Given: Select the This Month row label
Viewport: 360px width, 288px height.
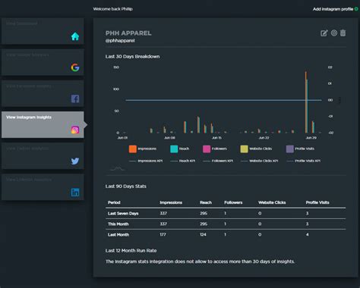Looking at the screenshot, I should (x=118, y=224).
